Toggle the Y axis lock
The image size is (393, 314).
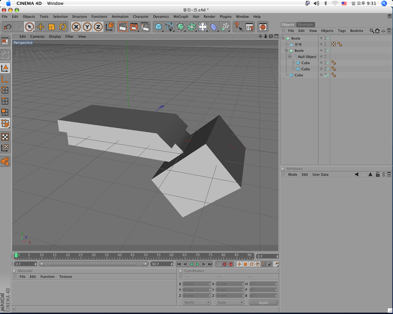pos(87,27)
